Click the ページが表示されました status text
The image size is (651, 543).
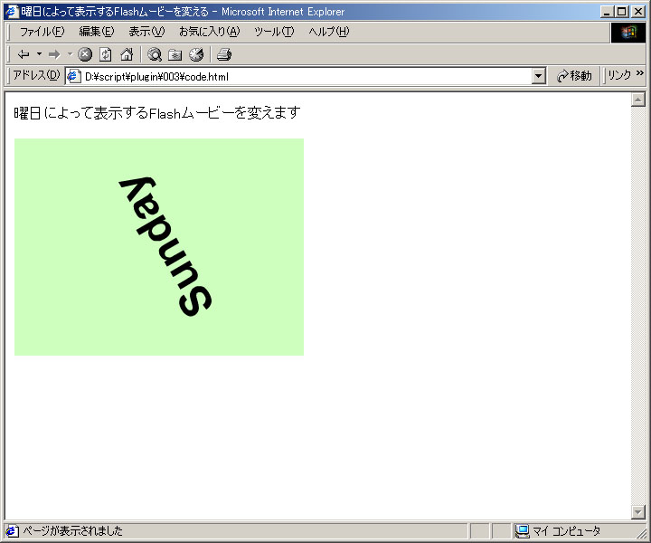pos(72,531)
